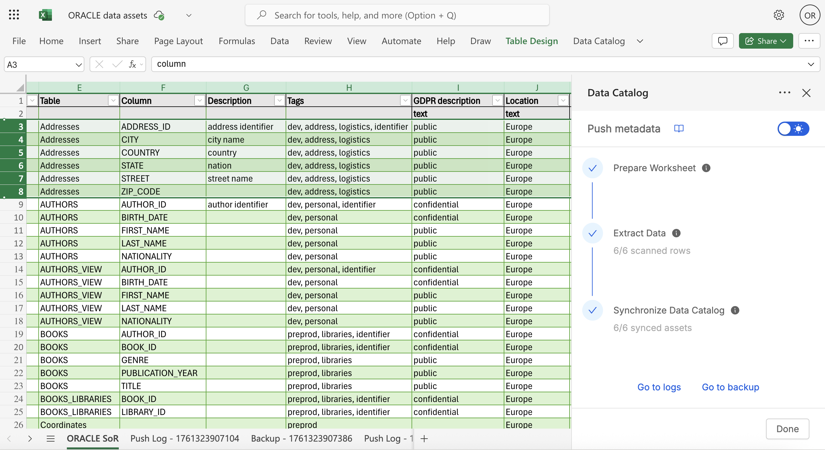The height and width of the screenshot is (450, 825).
Task: Click info icon next to Prepare Worksheet
Action: pyautogui.click(x=706, y=168)
